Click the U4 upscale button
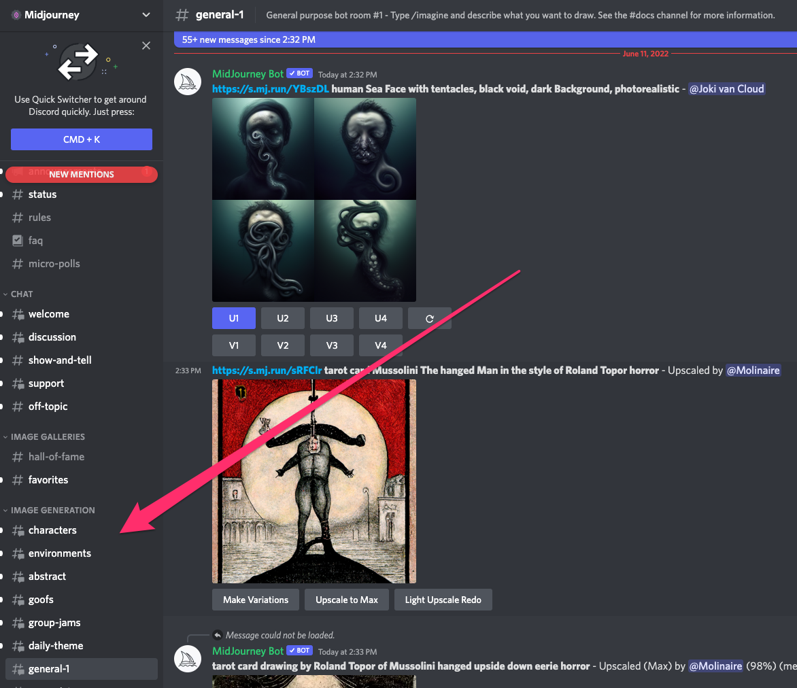The image size is (797, 688). [381, 318]
